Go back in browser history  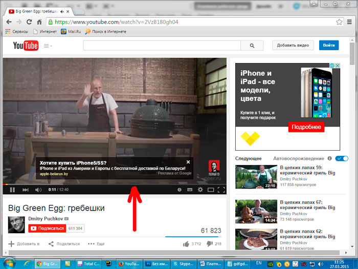pyautogui.click(x=9, y=22)
